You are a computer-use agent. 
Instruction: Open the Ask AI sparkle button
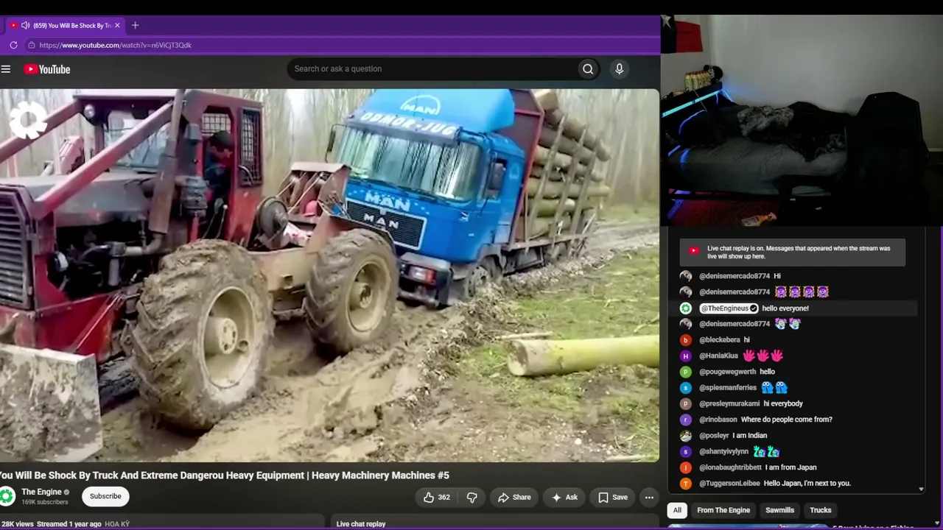[x=564, y=497]
